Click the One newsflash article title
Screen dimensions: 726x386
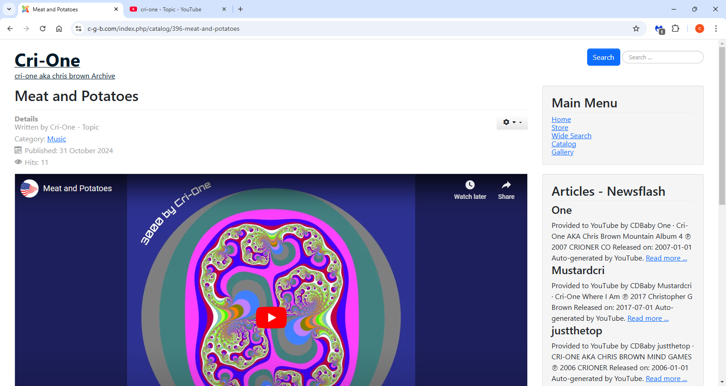[562, 210]
